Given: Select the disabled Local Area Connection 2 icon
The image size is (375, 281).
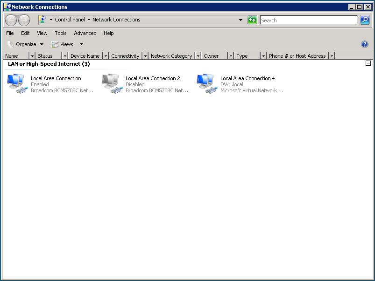Looking at the screenshot, I should 111,83.
